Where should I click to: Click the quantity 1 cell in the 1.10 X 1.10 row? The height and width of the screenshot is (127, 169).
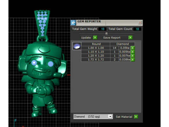[114, 52]
